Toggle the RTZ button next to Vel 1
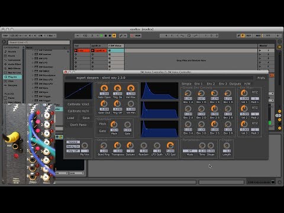Screen dimensions: 284x213 pyautogui.click(x=255, y=92)
